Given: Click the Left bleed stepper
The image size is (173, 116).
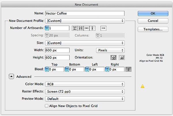Looking at the screenshot, I should [x=87, y=69].
